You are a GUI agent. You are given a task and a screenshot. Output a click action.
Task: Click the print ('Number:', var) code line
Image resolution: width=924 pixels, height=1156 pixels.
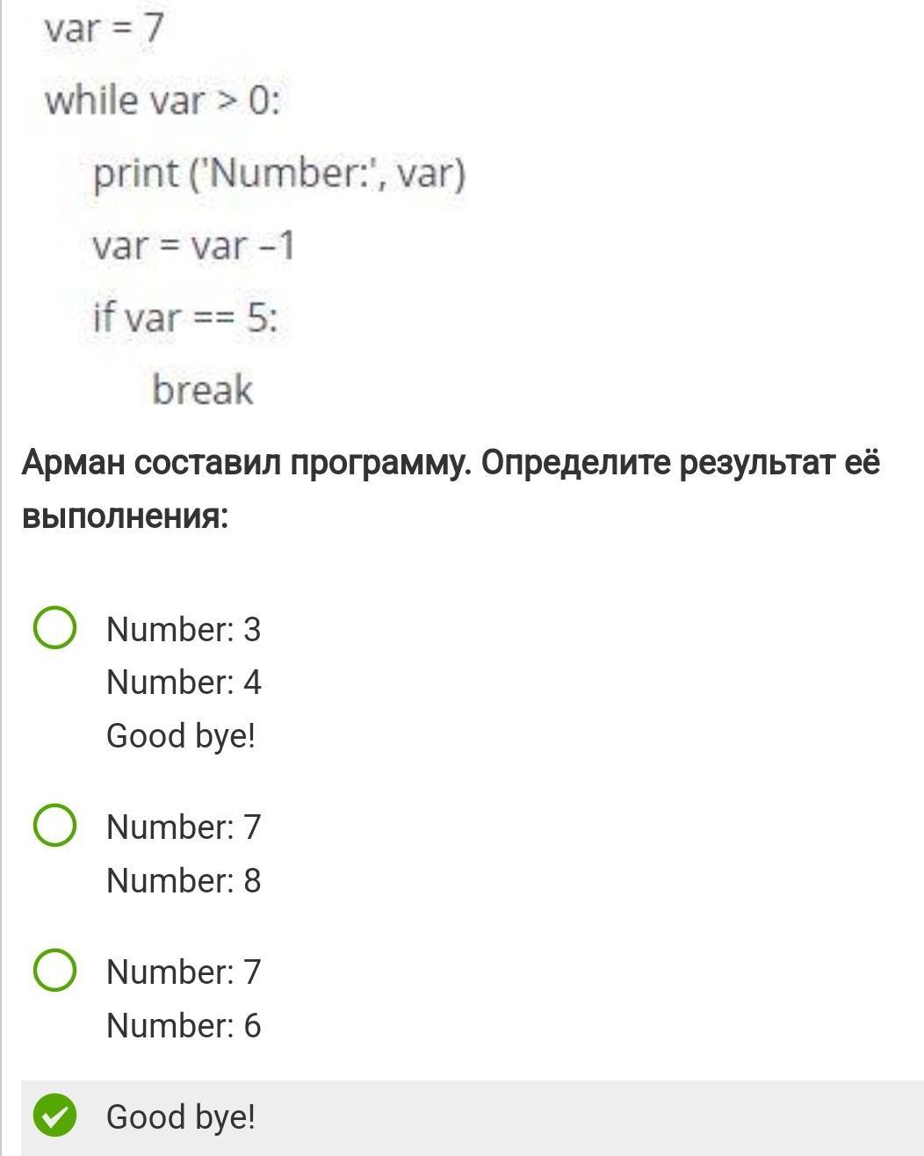(x=279, y=173)
